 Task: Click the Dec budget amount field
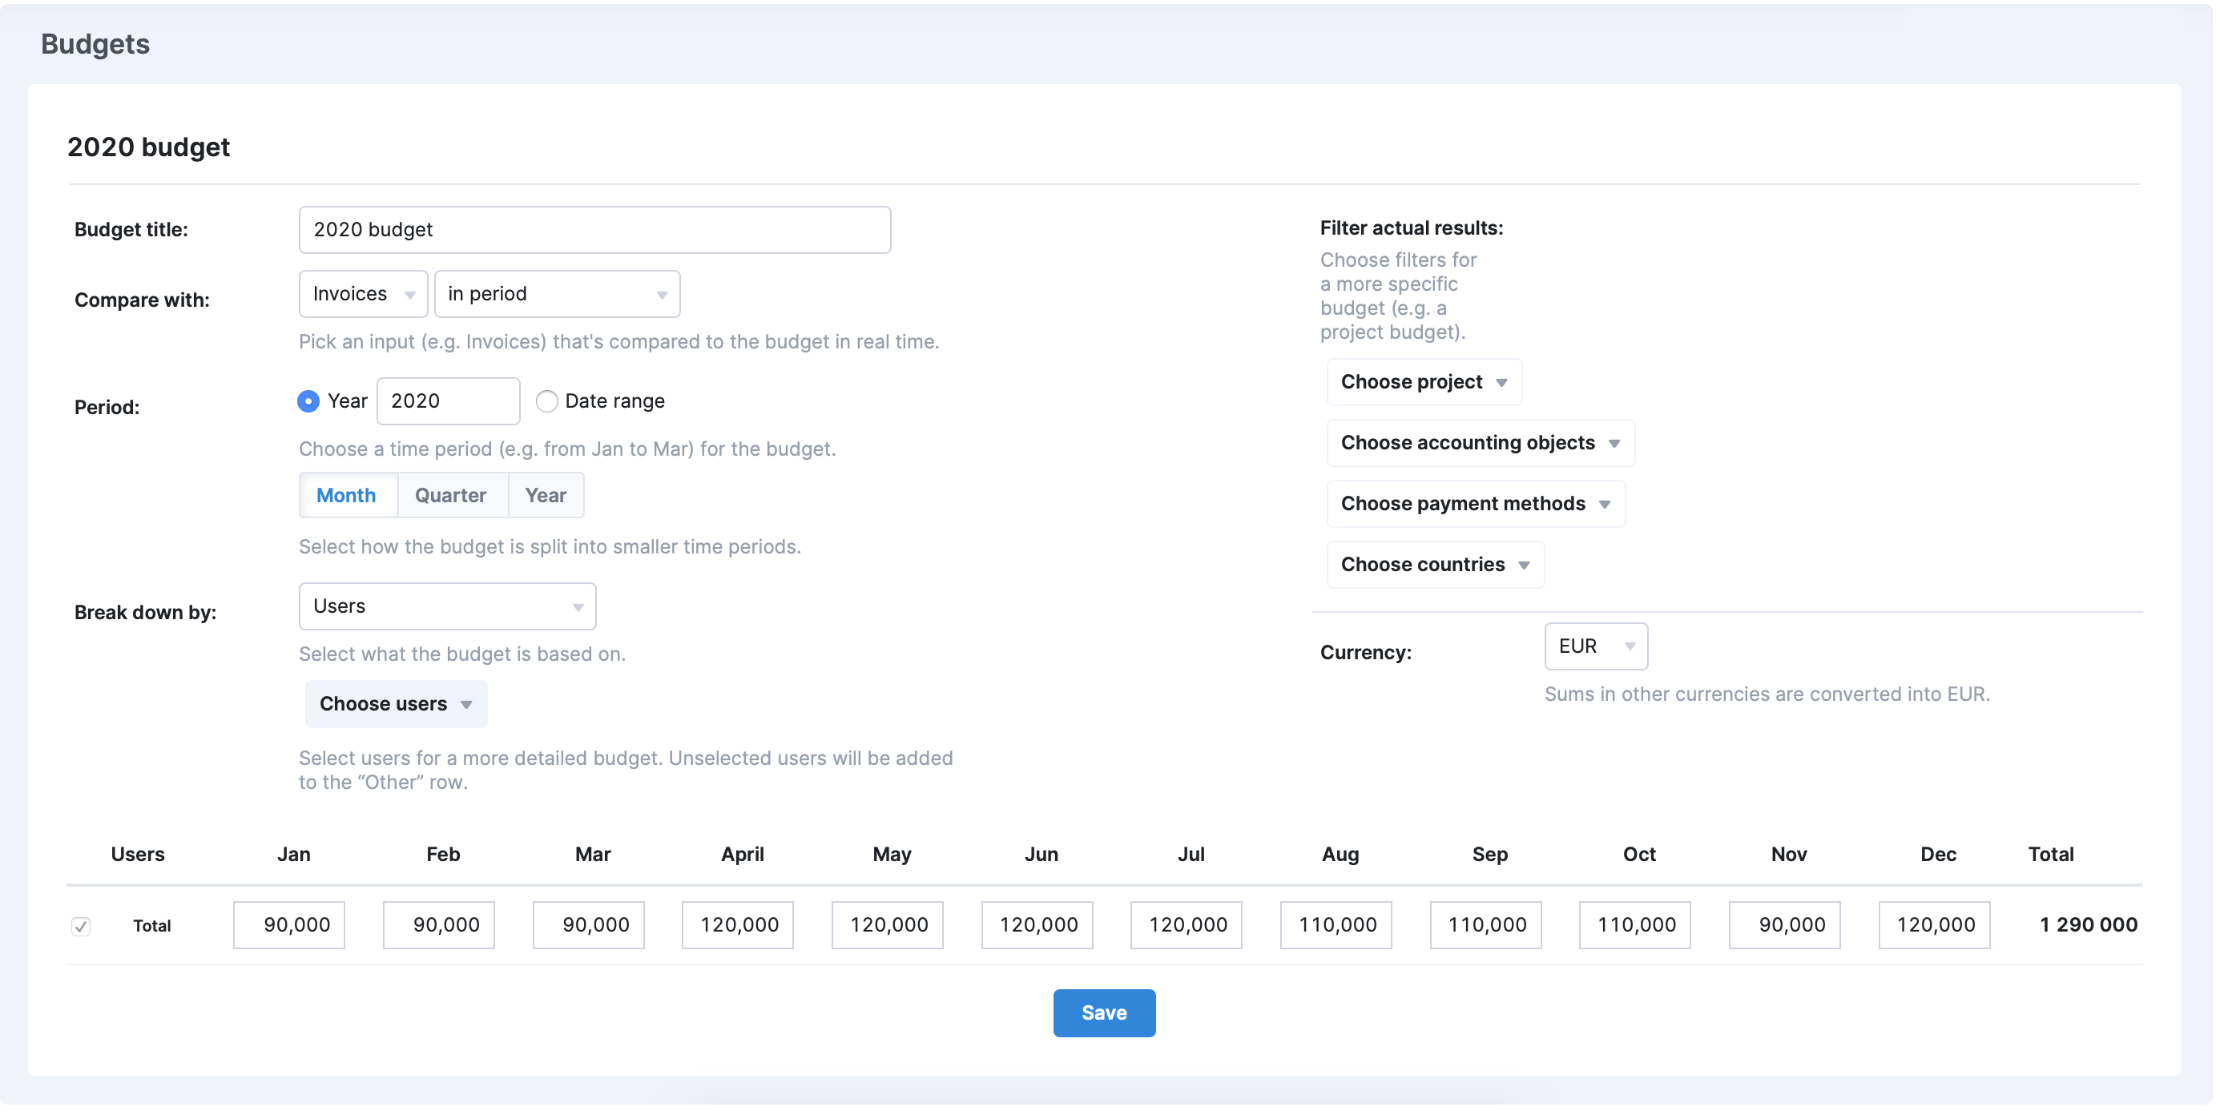click(1935, 925)
